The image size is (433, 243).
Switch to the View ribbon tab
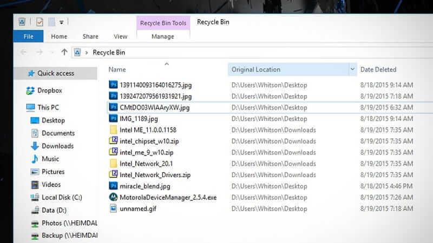point(120,36)
